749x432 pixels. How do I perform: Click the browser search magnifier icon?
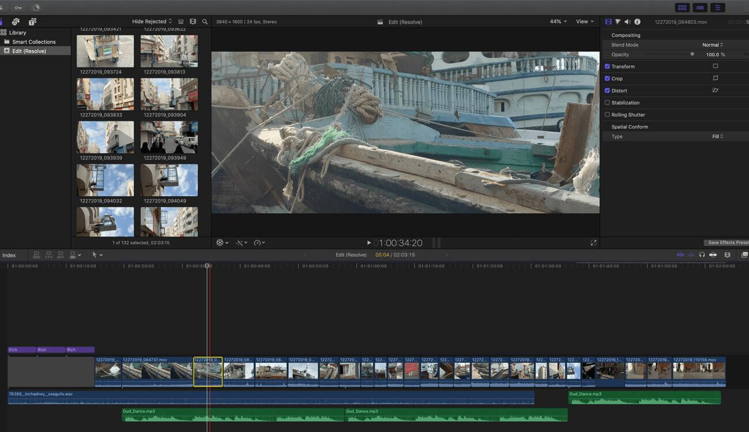click(205, 21)
